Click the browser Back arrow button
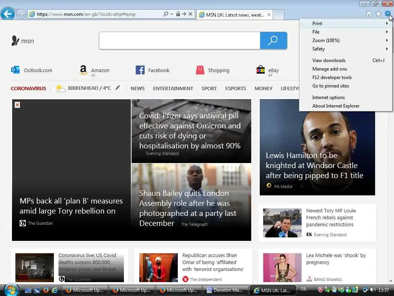This screenshot has width=394, height=296. (x=8, y=13)
